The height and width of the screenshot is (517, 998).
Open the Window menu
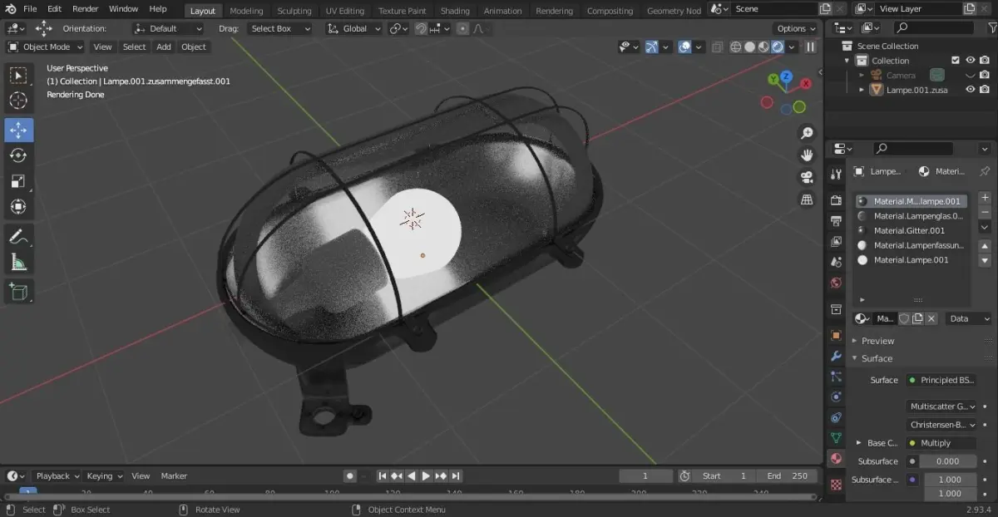pos(123,9)
